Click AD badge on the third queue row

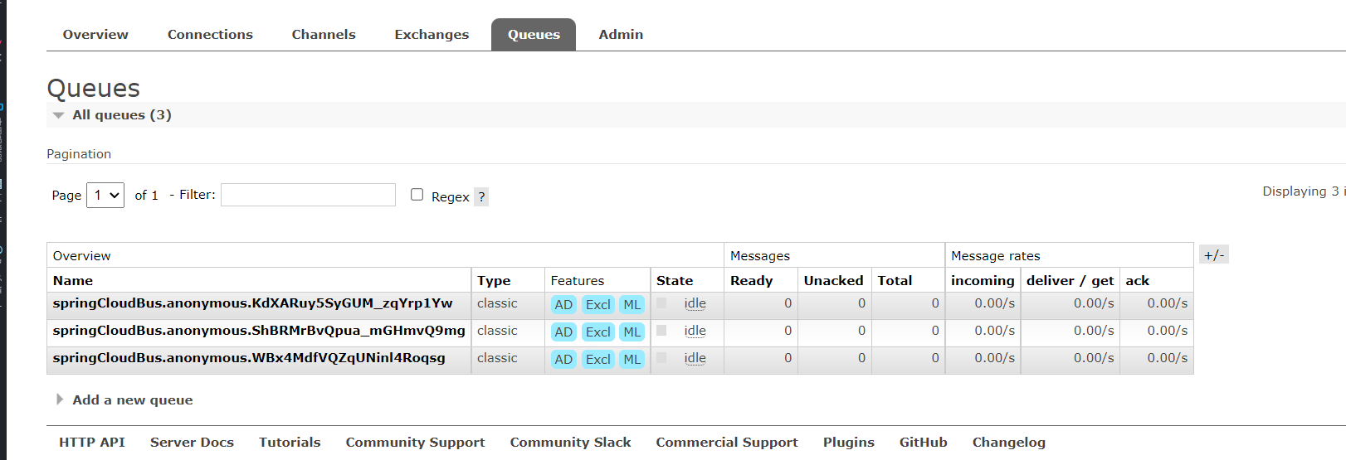[563, 360]
